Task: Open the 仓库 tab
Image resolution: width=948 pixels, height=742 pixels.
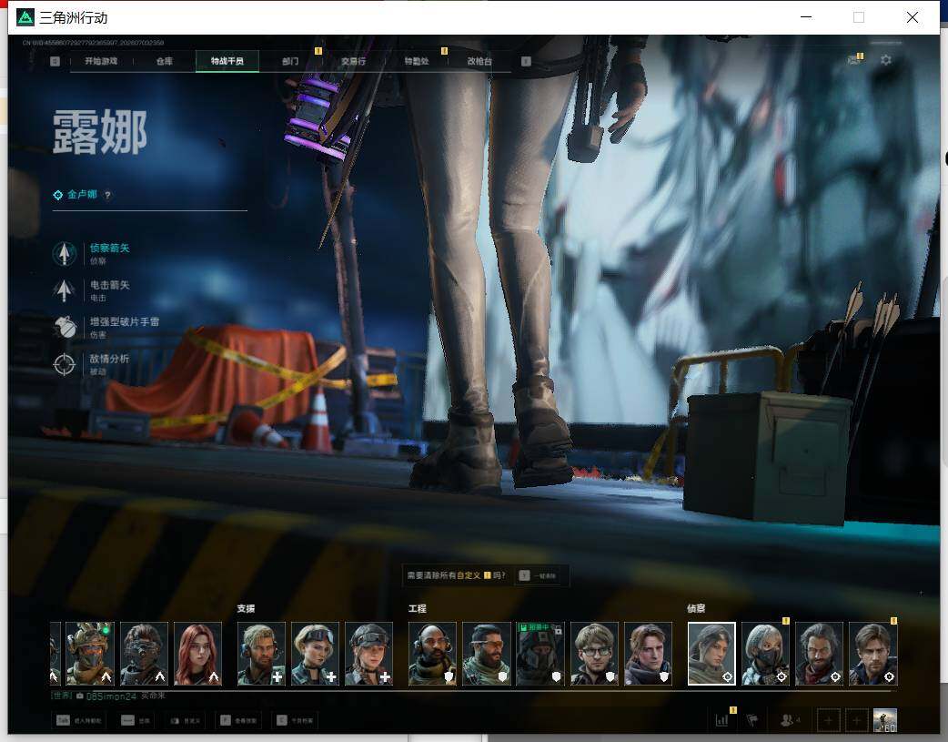Action: 165,61
